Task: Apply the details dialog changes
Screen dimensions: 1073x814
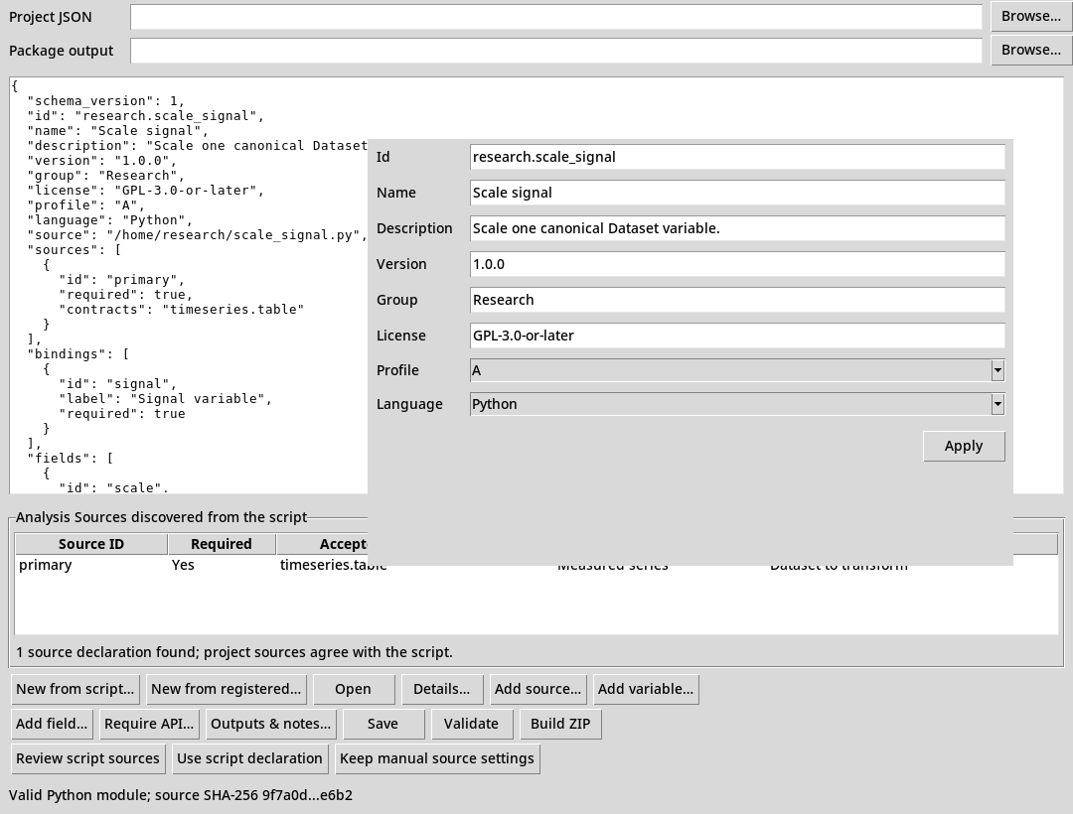Action: (964, 447)
